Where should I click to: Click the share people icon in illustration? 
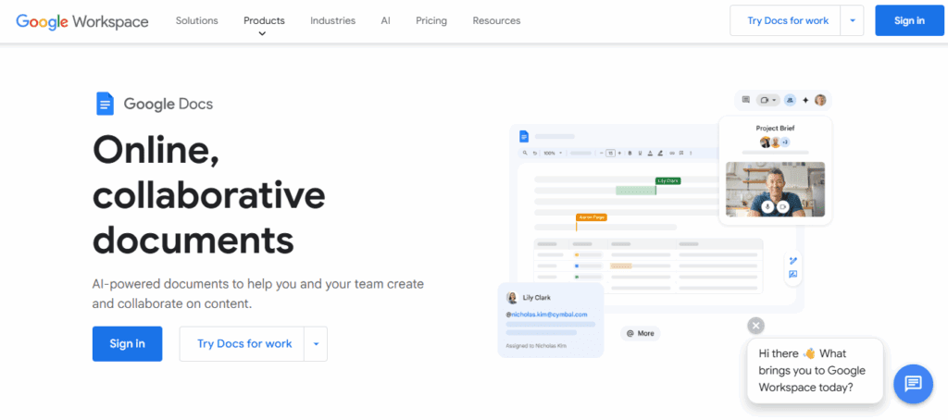click(x=790, y=100)
